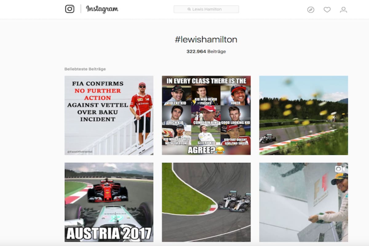Open the track with yellow flowers photo
Image resolution: width=369 pixels, height=246 pixels.
304,115
